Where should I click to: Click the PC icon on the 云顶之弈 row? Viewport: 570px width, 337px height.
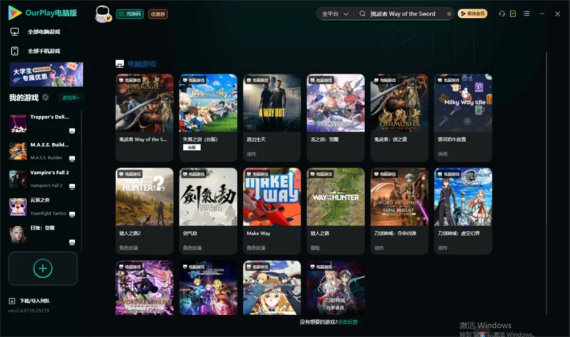pos(72,214)
